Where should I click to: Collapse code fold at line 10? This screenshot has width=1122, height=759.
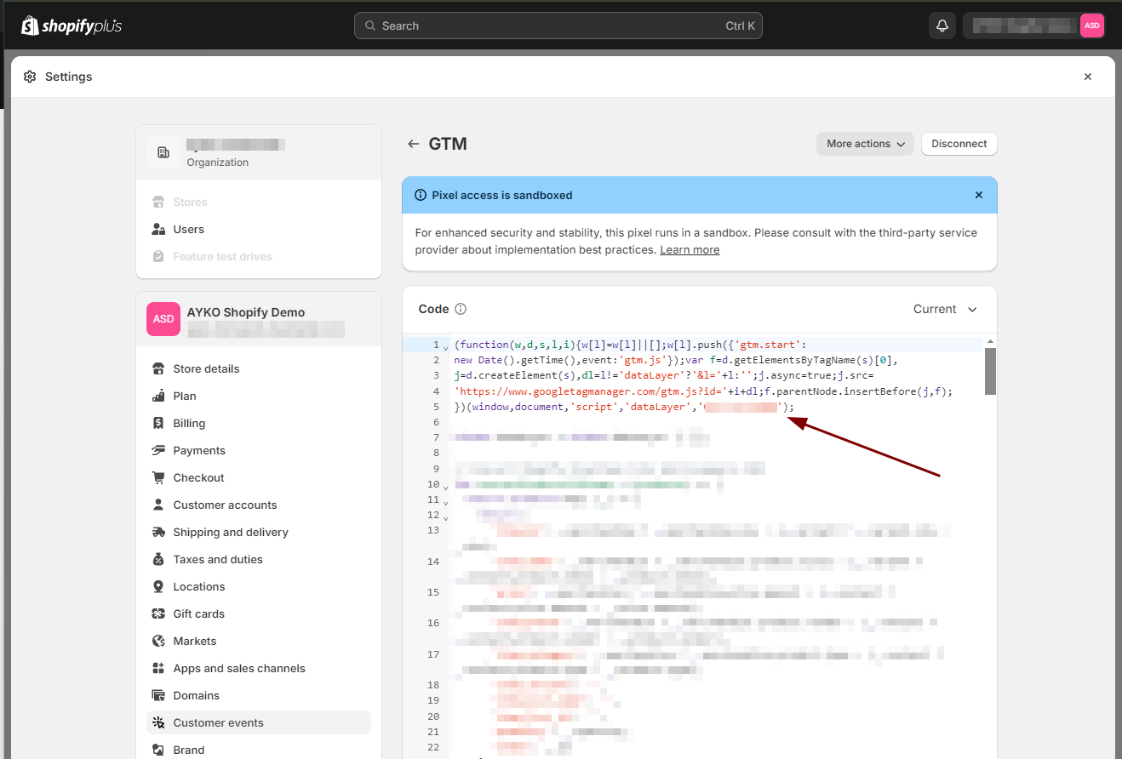tap(445, 487)
